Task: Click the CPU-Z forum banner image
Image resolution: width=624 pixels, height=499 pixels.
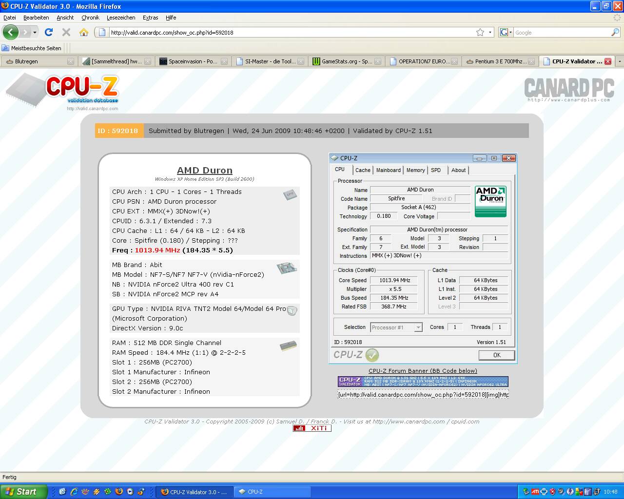Action: coord(423,382)
